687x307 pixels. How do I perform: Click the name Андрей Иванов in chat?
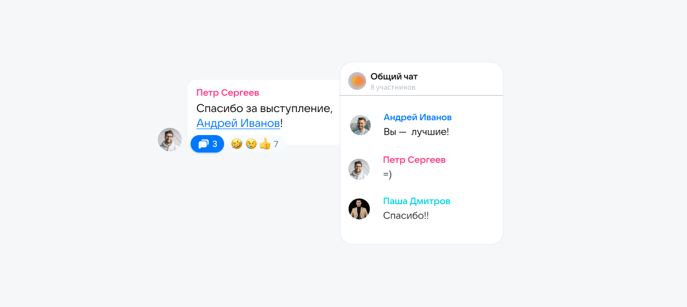(417, 117)
